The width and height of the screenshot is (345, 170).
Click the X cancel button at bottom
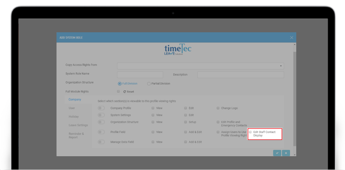(x=286, y=153)
